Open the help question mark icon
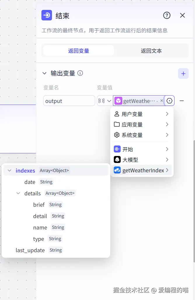 click(x=167, y=15)
